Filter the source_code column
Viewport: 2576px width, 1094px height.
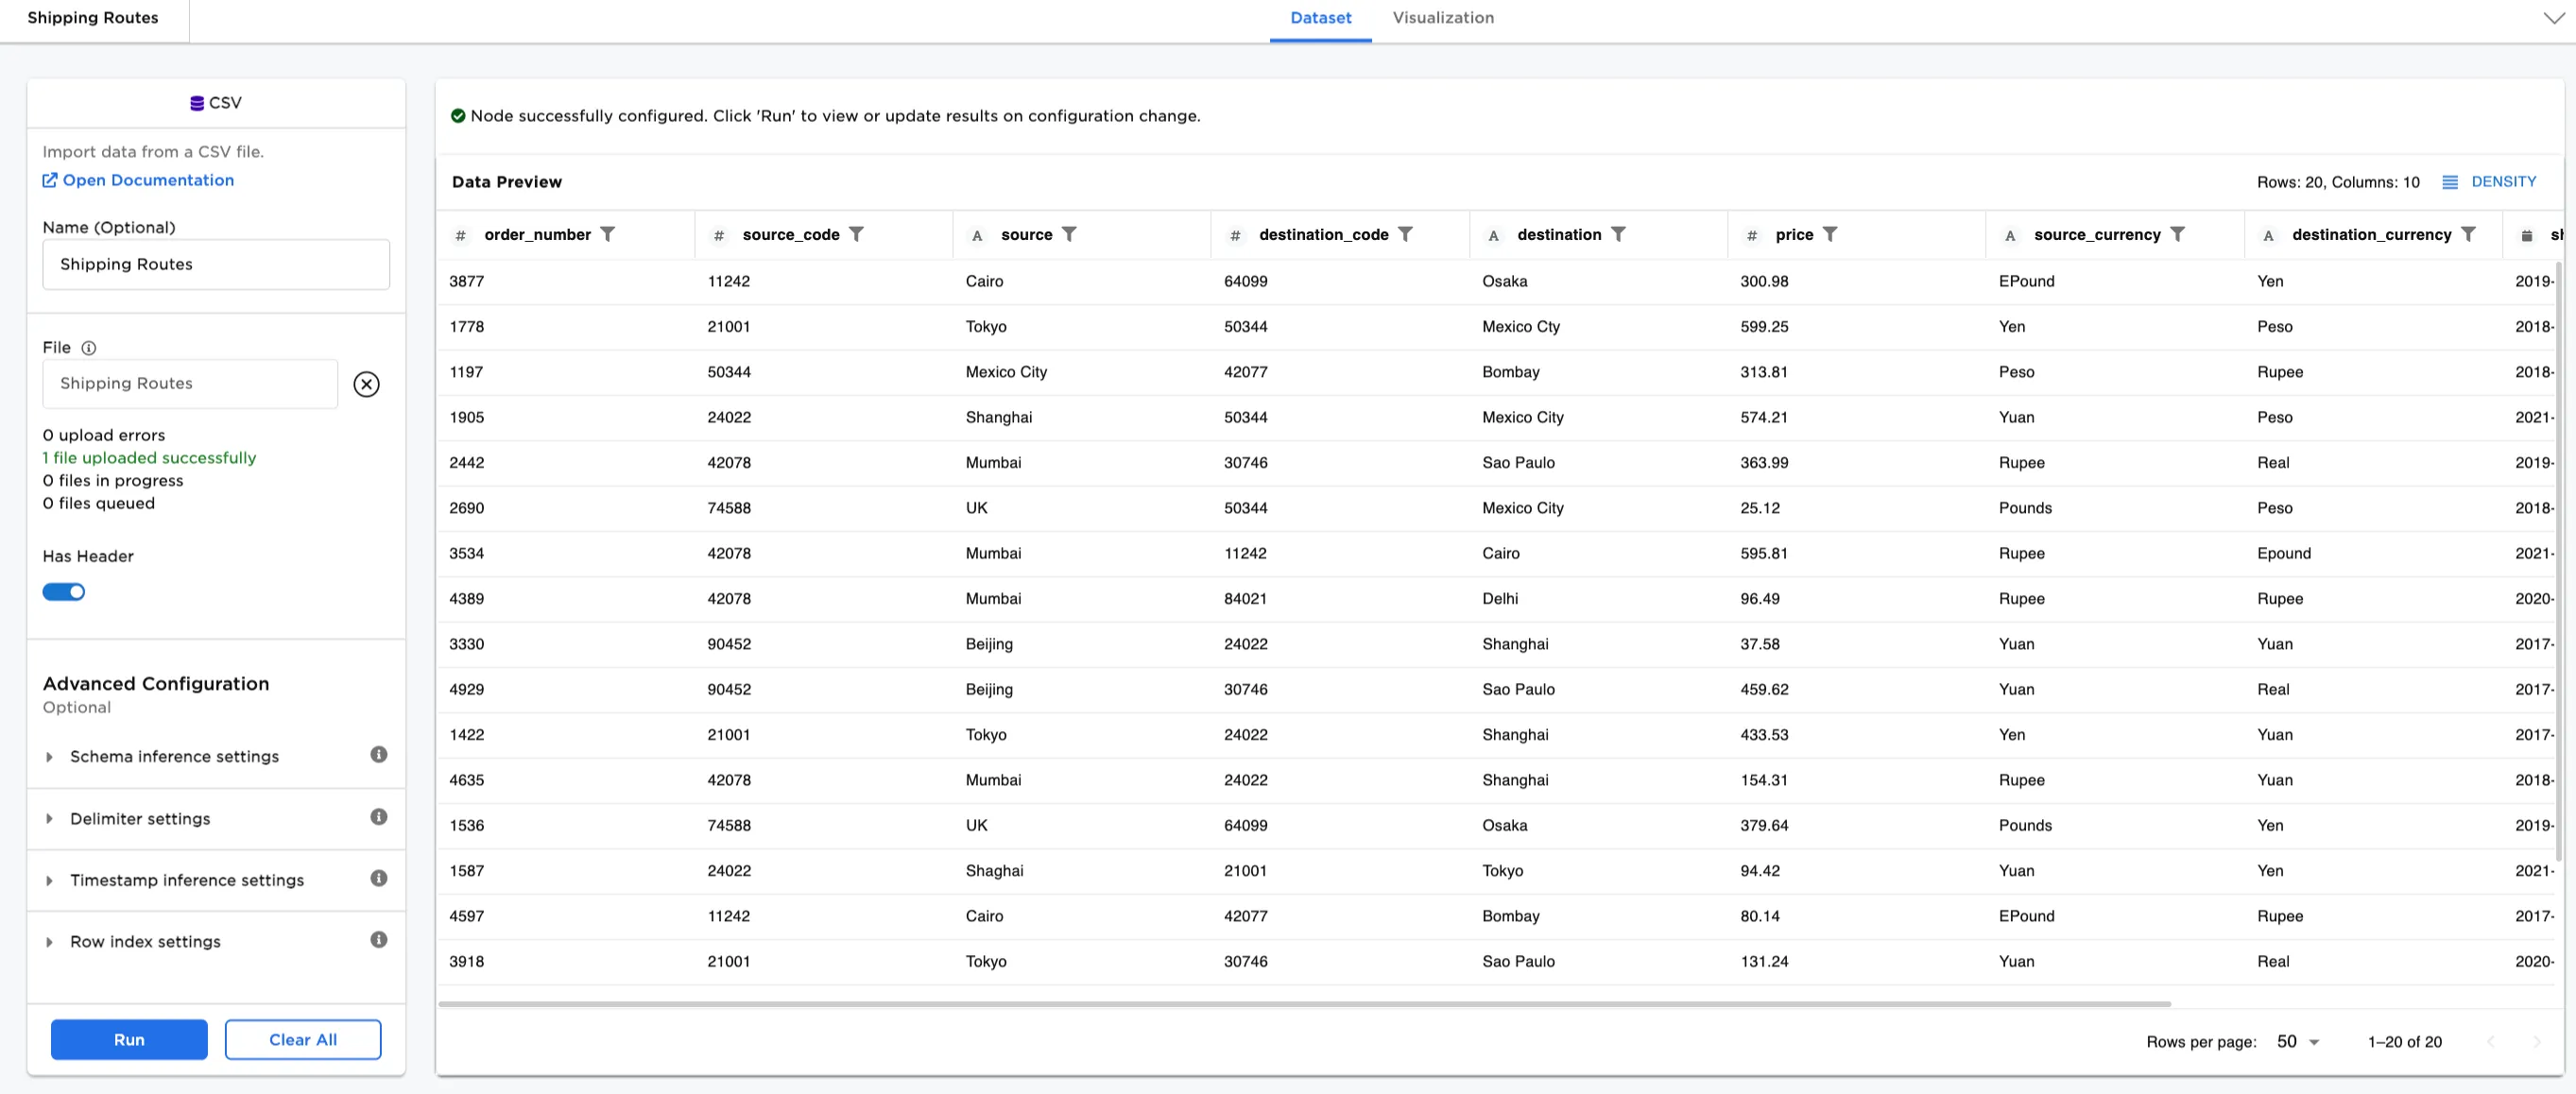[x=856, y=234]
